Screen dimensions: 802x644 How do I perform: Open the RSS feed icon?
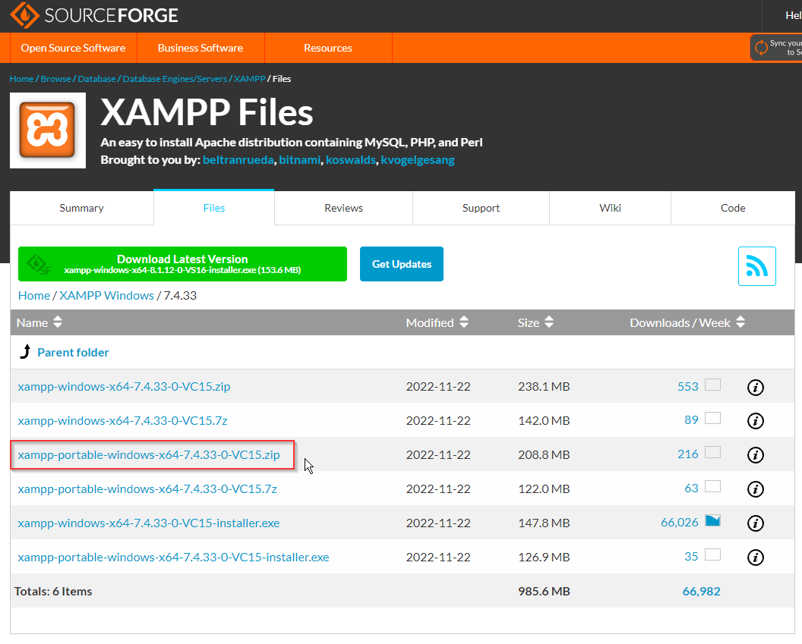click(x=757, y=266)
